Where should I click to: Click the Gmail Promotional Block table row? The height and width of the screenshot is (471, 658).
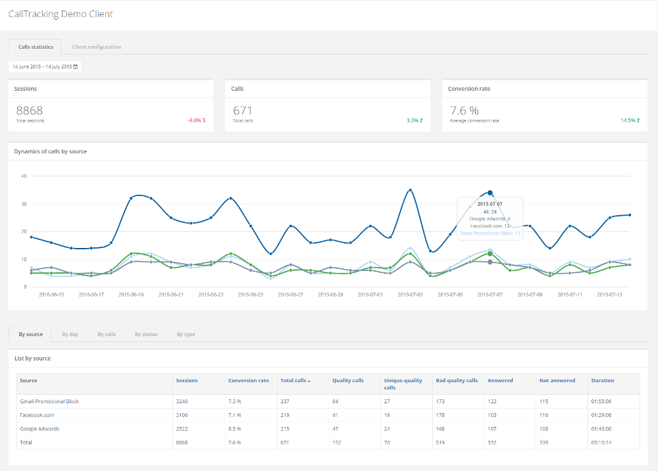click(x=49, y=401)
